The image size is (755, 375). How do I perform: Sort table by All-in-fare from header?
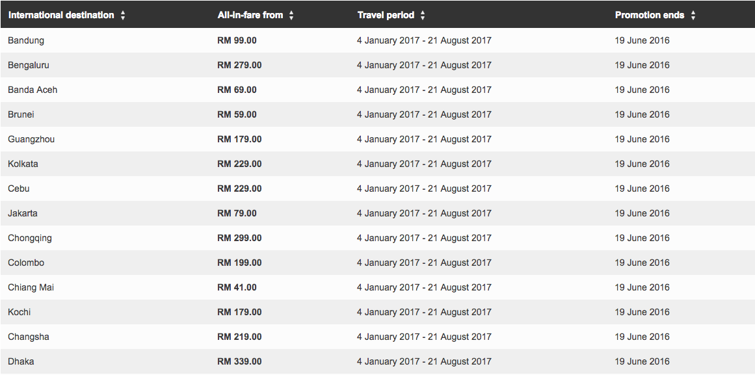(250, 15)
